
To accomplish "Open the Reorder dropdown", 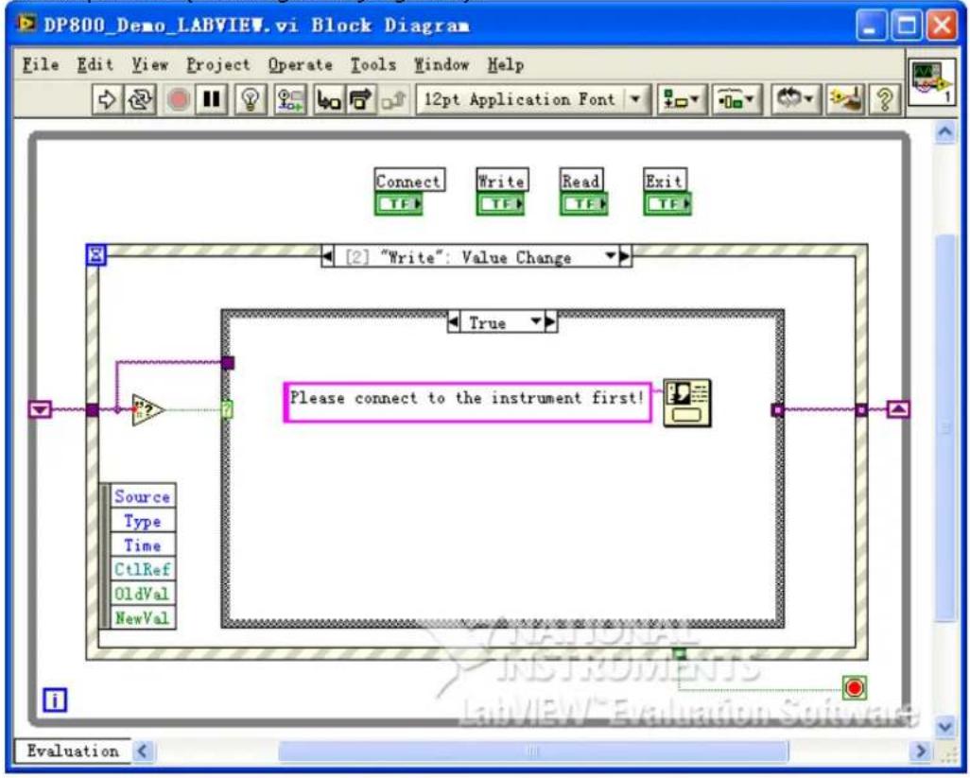I will (795, 99).
